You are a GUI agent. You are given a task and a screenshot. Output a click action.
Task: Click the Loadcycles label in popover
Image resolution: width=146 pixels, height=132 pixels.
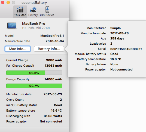98,44
